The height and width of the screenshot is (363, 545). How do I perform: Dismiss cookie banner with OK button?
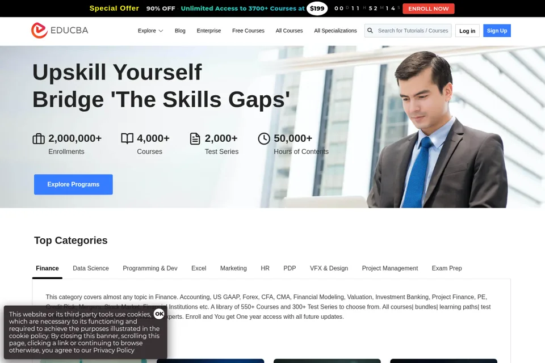[x=159, y=314]
